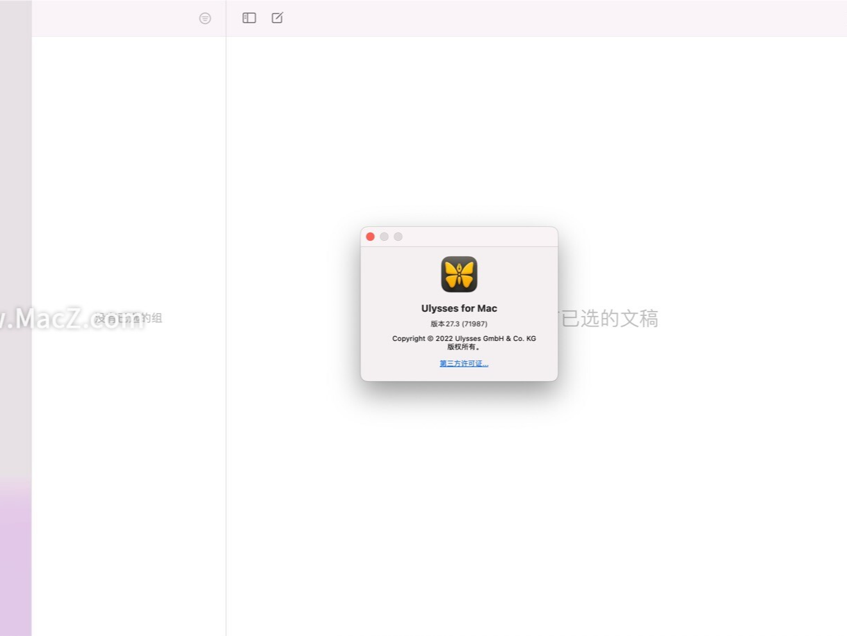This screenshot has height=636, width=847.
Task: Click the Ulysses for Mac title text
Action: (459, 308)
